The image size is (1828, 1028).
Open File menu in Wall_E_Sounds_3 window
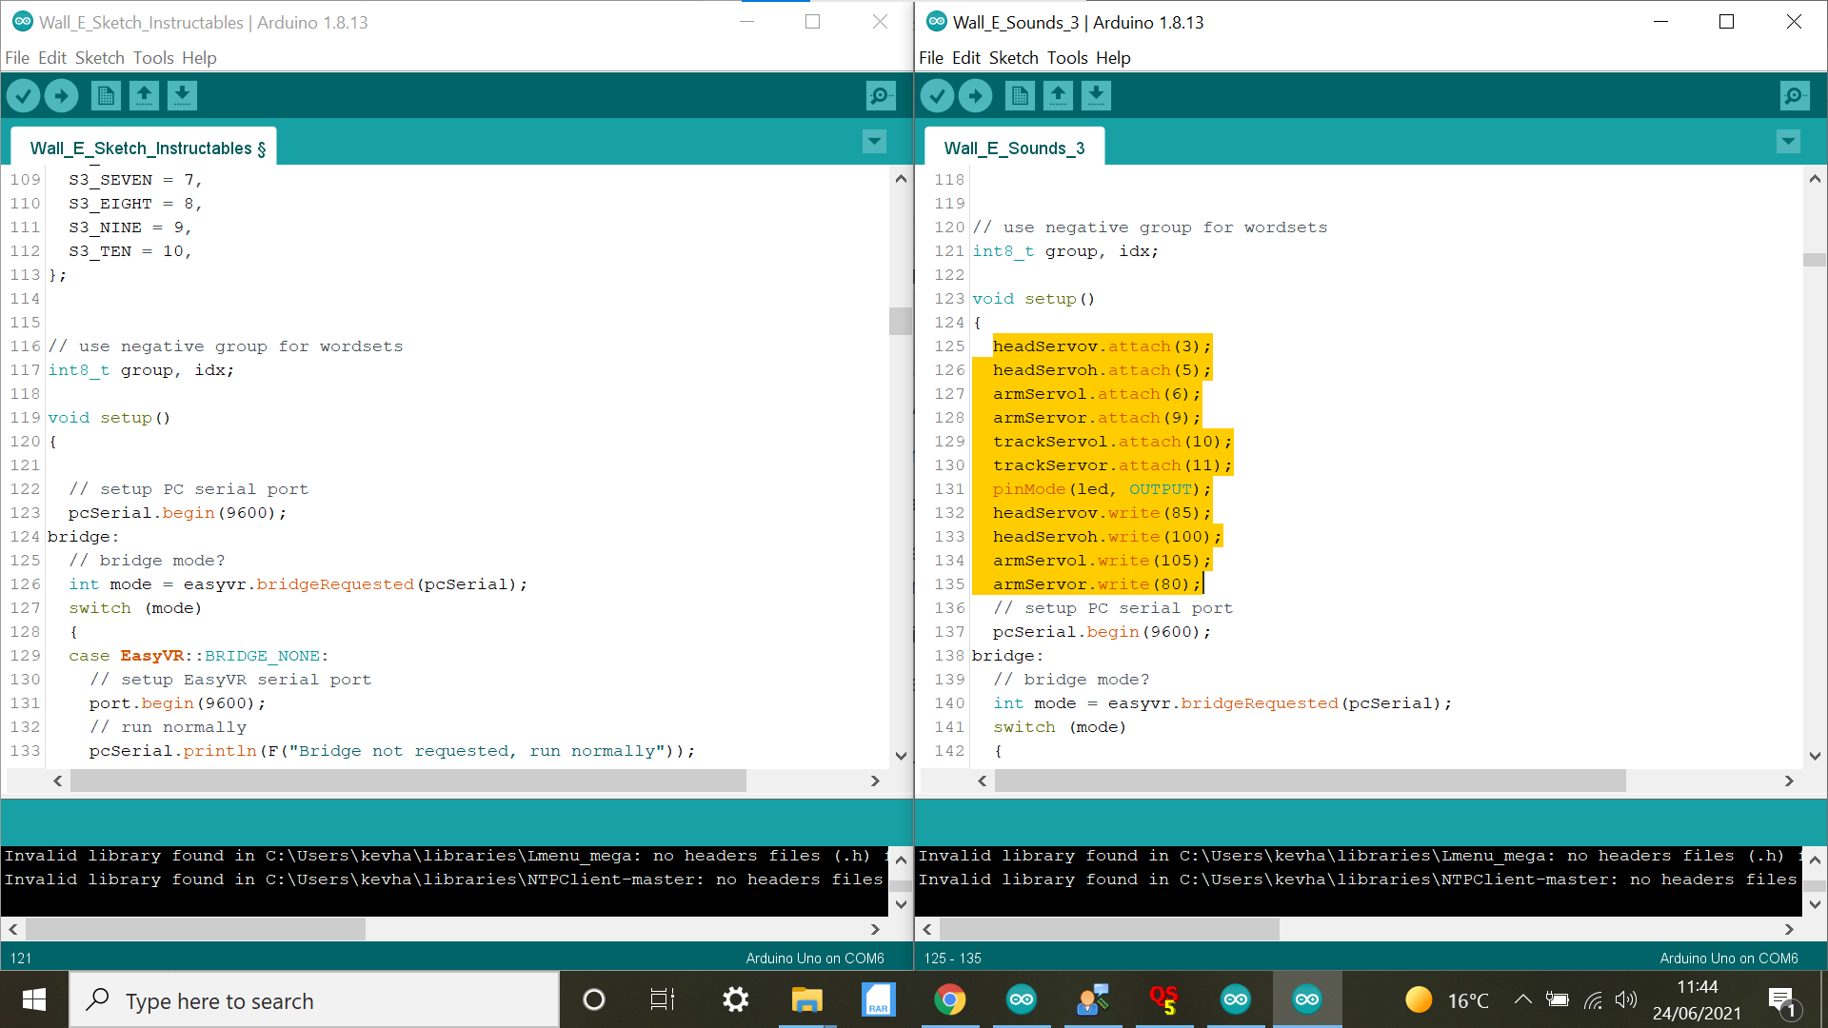pyautogui.click(x=931, y=58)
